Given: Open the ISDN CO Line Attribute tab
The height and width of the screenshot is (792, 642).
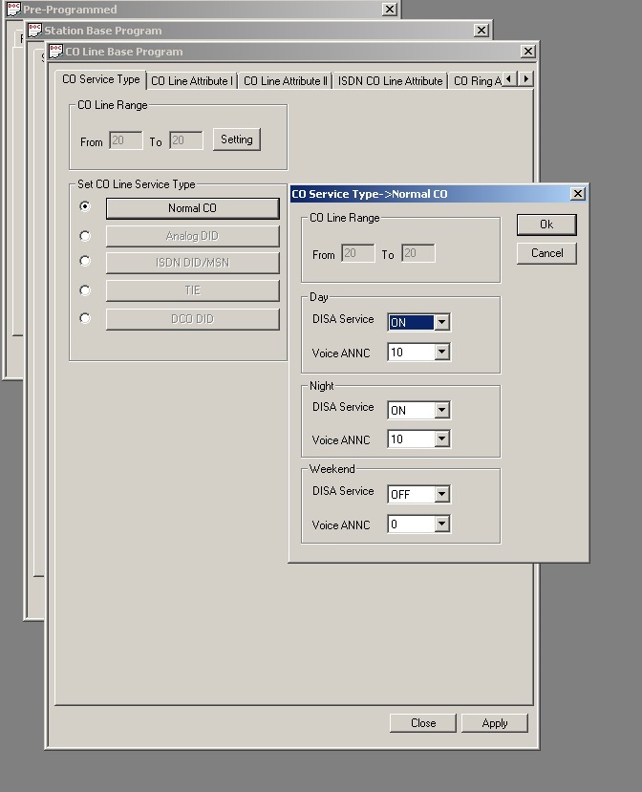Looking at the screenshot, I should click(390, 81).
